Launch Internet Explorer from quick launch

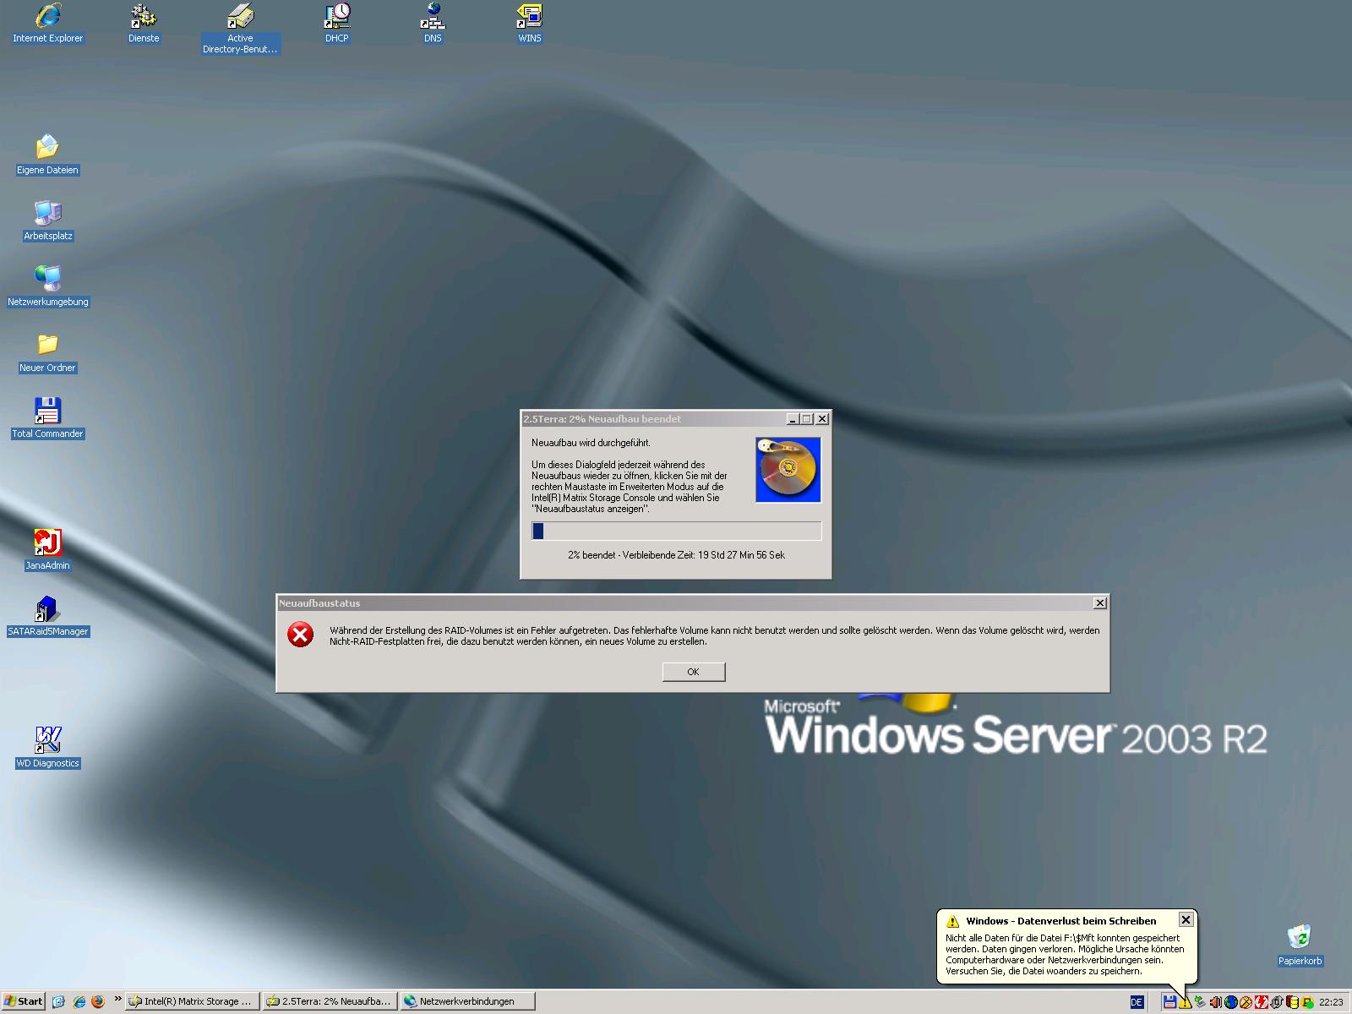click(79, 1001)
